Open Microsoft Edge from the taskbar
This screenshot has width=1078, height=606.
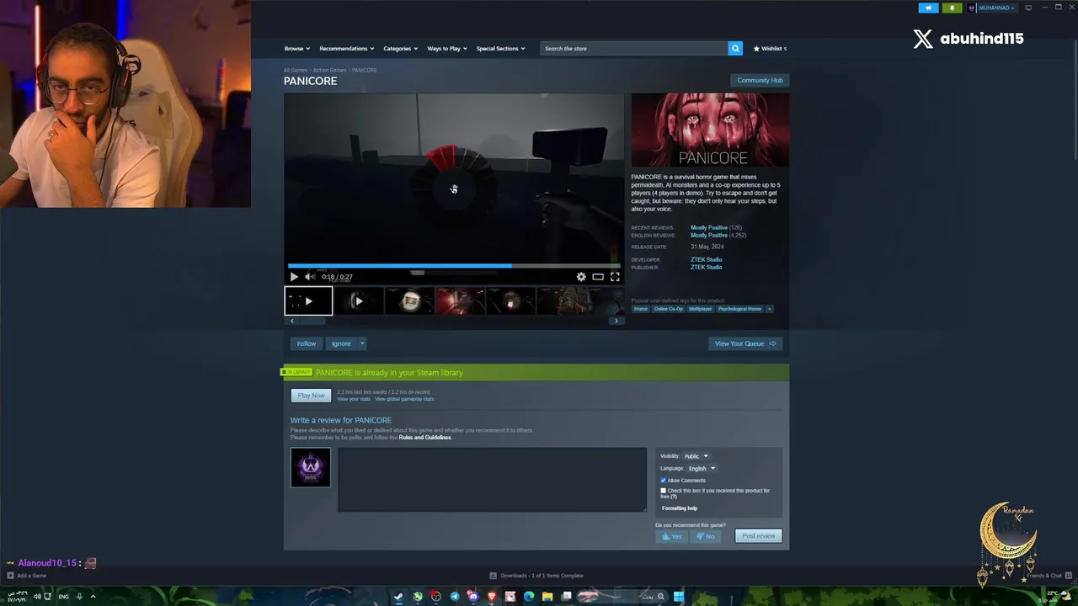(529, 597)
